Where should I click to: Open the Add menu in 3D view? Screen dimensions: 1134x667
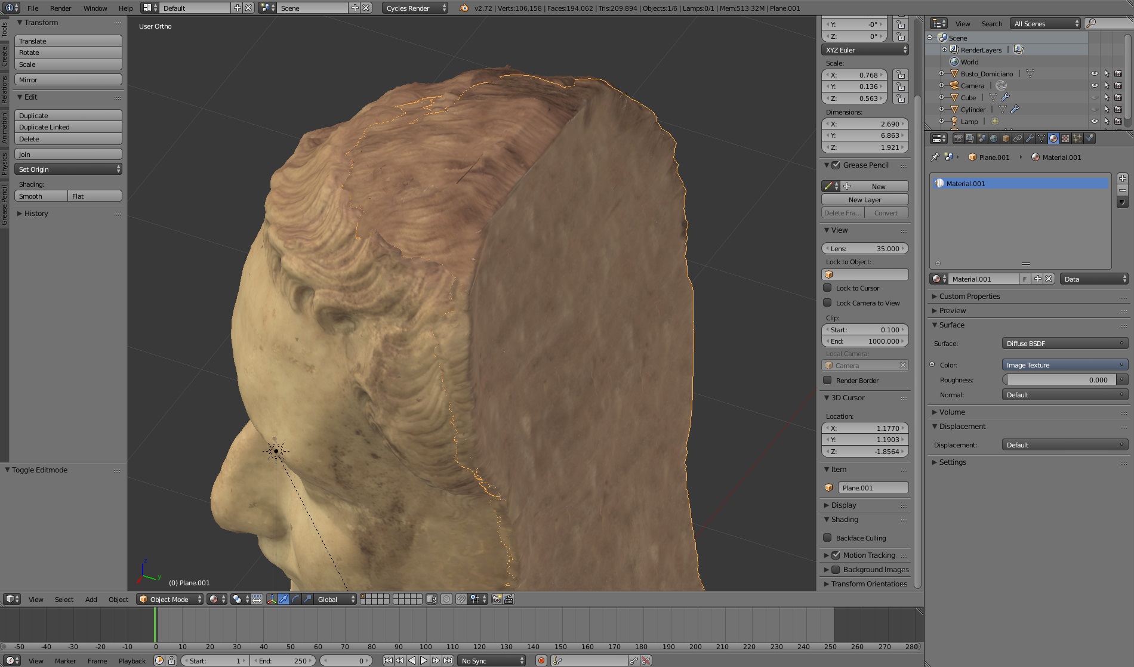point(91,600)
